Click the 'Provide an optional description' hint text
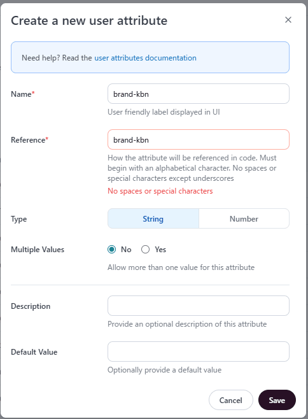Screen dimensions: 308x419 [x=187, y=324]
